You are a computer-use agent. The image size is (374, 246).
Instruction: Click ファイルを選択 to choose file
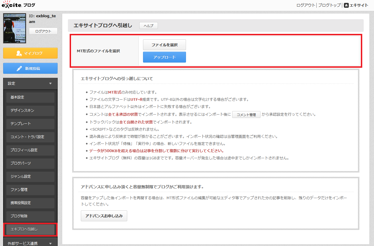[x=165, y=45]
